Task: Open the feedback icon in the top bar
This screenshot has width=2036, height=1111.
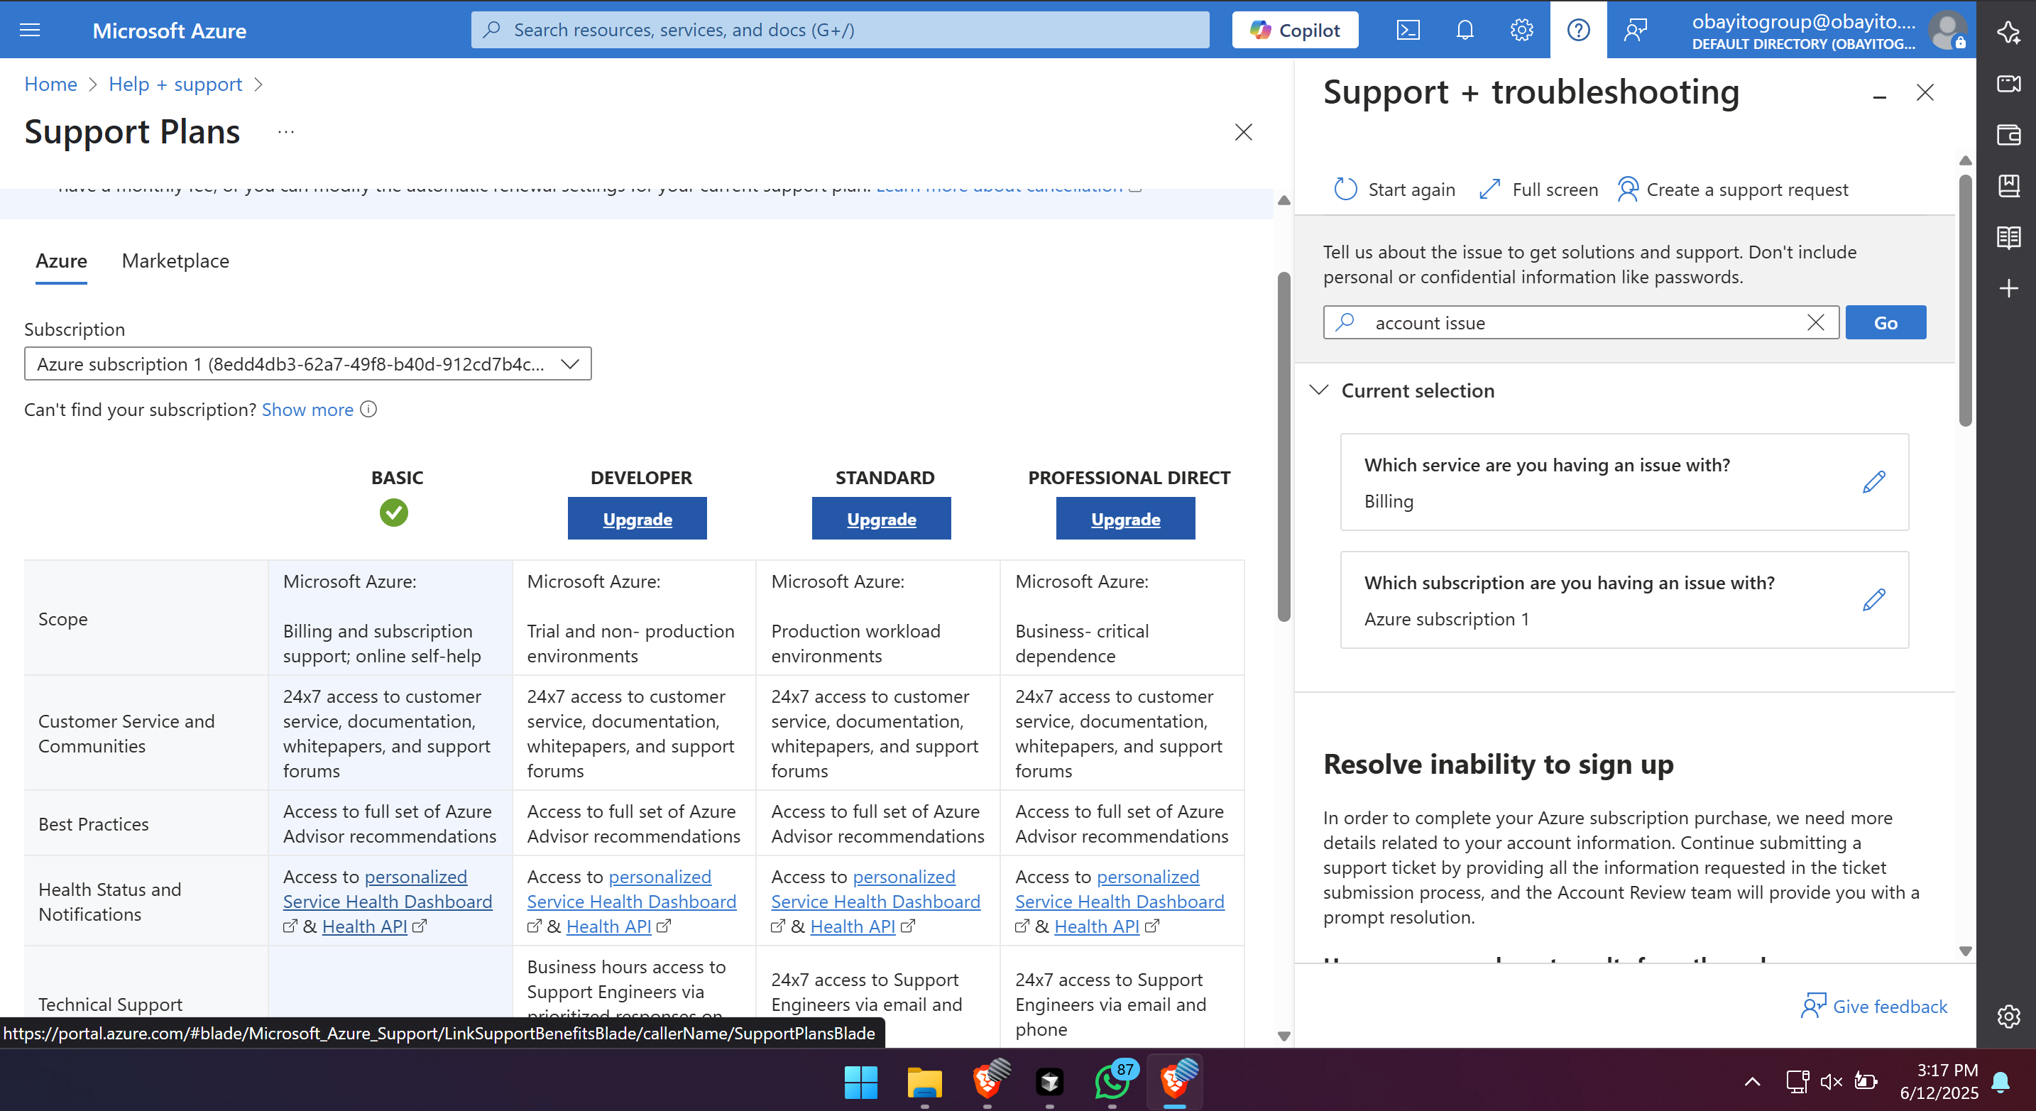Action: coord(1636,29)
